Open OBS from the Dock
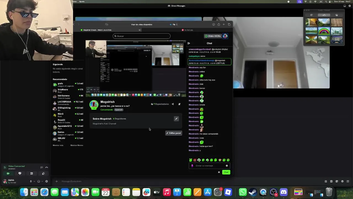 (273, 192)
